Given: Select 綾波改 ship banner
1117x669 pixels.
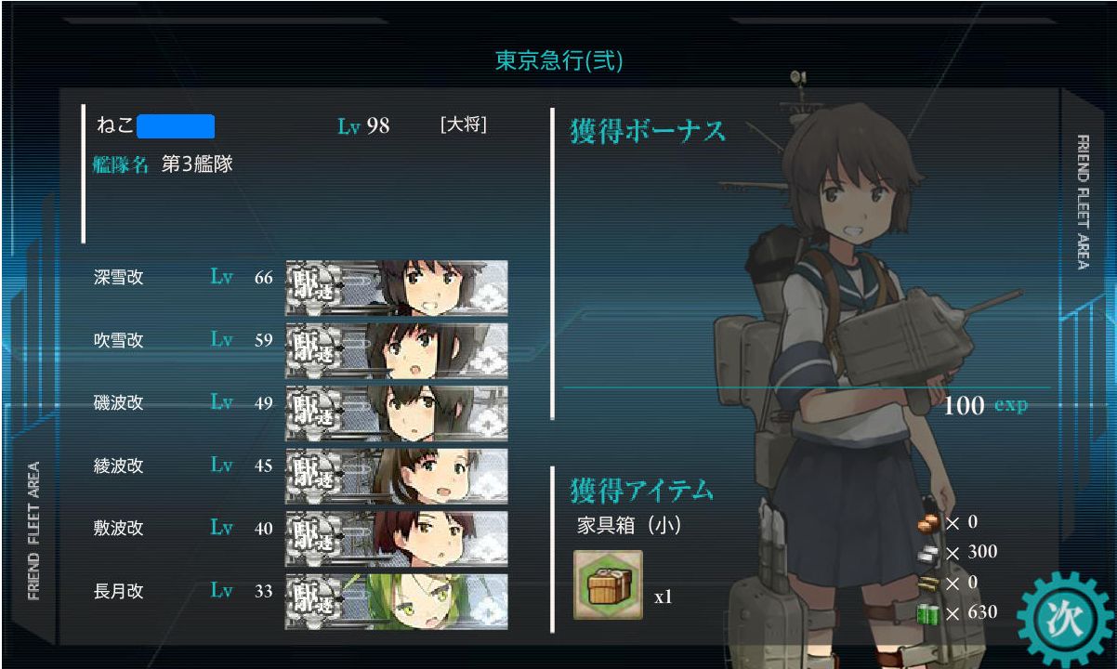Looking at the screenshot, I should pos(397,476).
